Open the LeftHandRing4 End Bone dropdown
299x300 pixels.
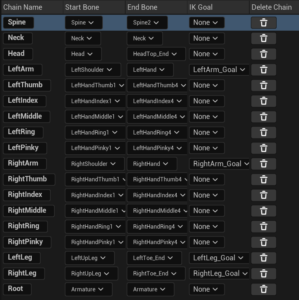[x=157, y=132]
